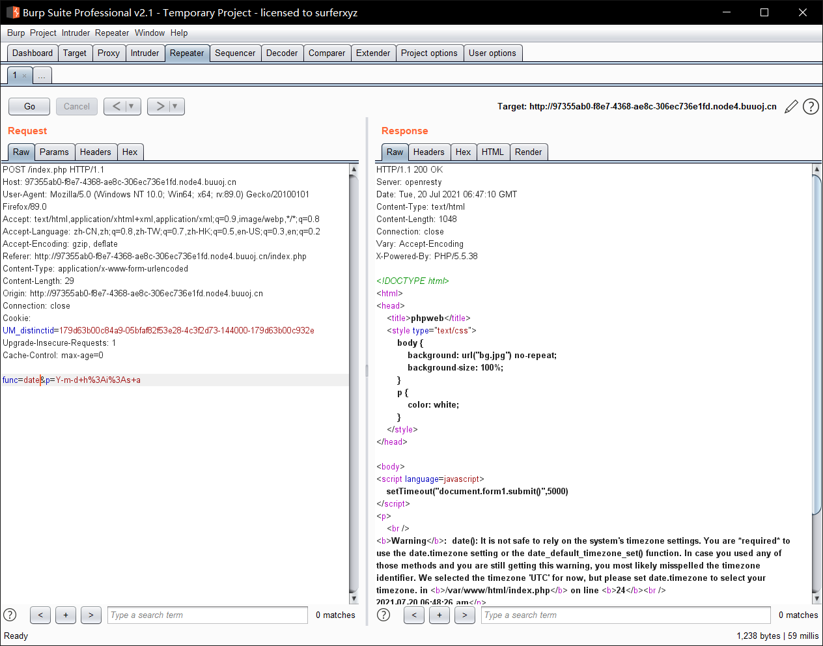Image resolution: width=823 pixels, height=646 pixels.
Task: Select the Response Hex tab
Action: [x=464, y=152]
